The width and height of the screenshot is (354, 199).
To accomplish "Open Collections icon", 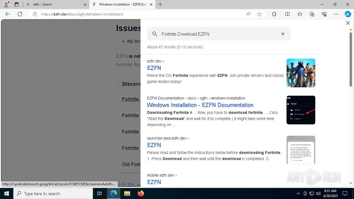I will [312, 14].
